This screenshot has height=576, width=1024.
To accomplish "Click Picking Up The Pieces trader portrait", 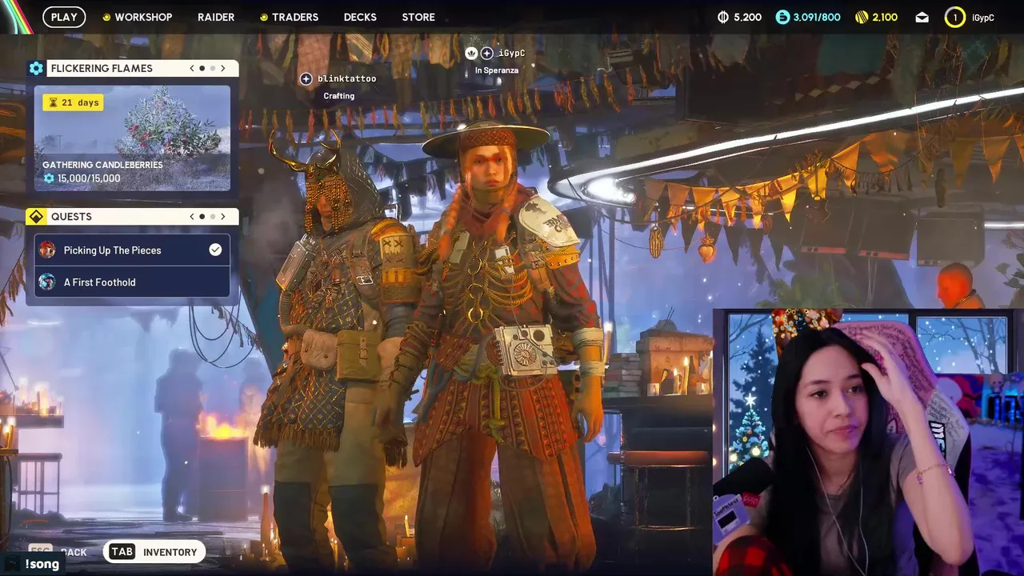I will (x=47, y=250).
